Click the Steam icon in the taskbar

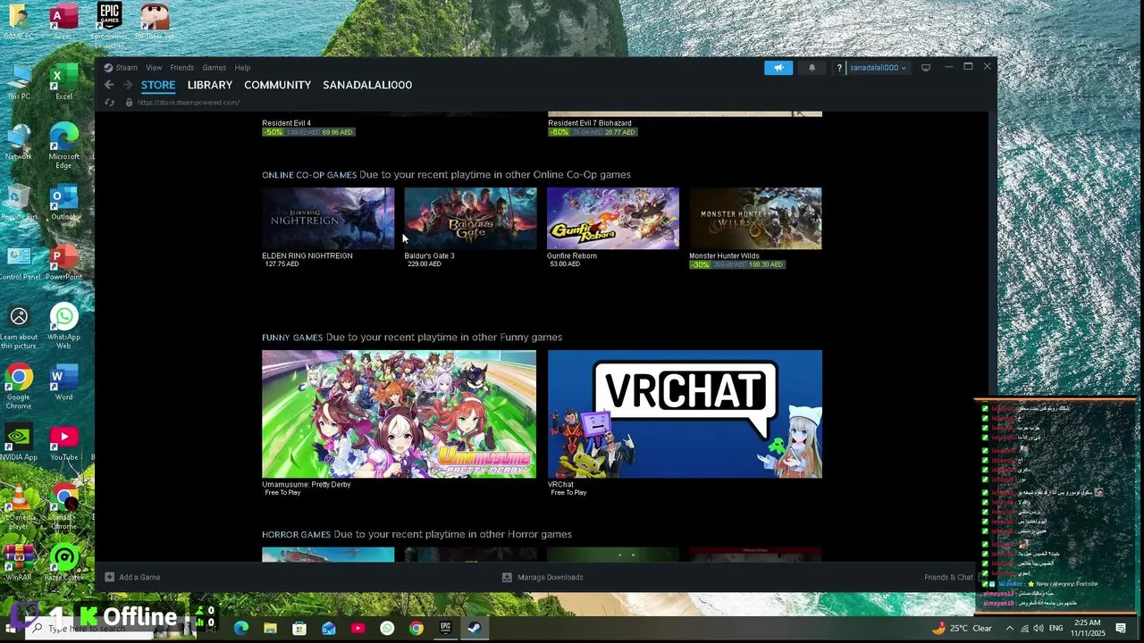click(475, 629)
